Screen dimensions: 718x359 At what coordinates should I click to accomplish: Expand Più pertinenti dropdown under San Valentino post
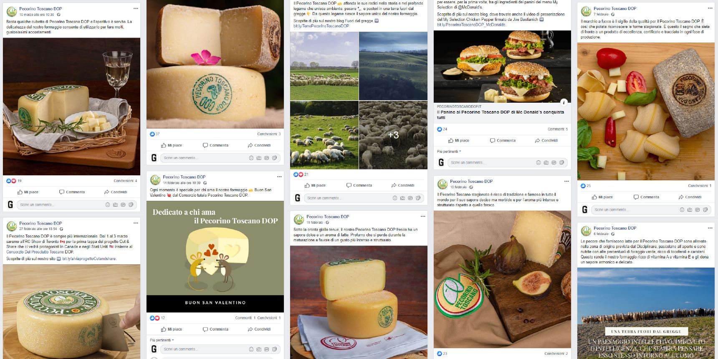(x=162, y=340)
